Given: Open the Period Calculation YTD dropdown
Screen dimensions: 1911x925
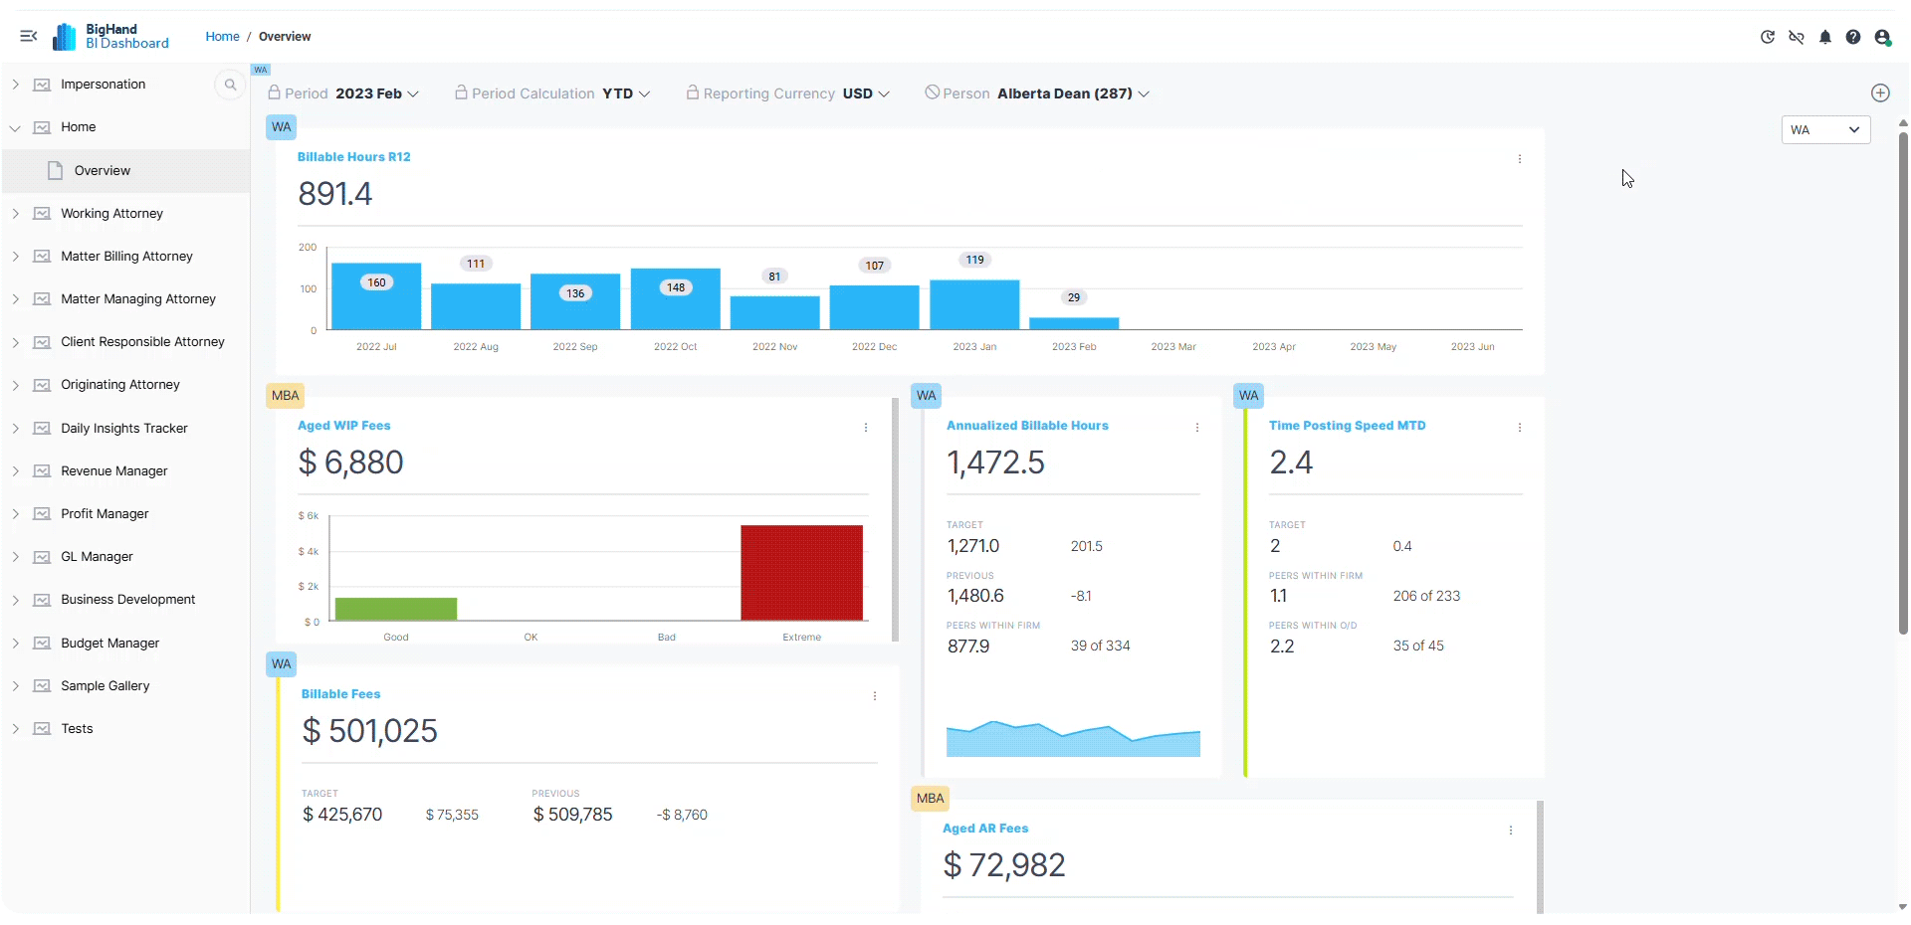Looking at the screenshot, I should (x=626, y=93).
